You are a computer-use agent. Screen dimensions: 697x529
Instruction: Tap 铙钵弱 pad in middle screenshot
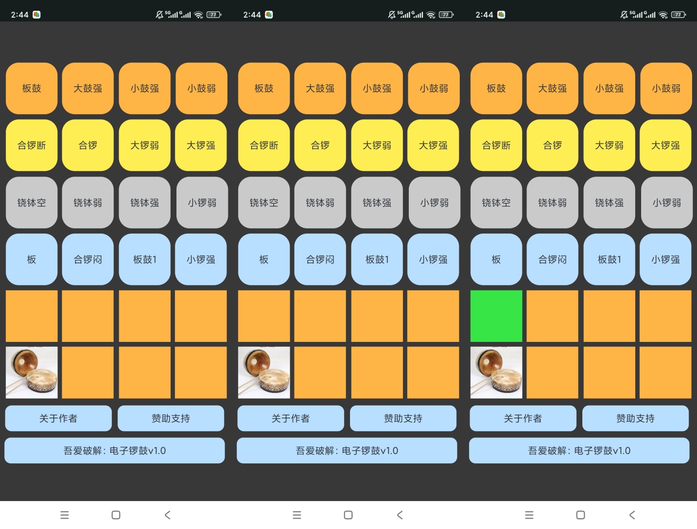pos(320,202)
